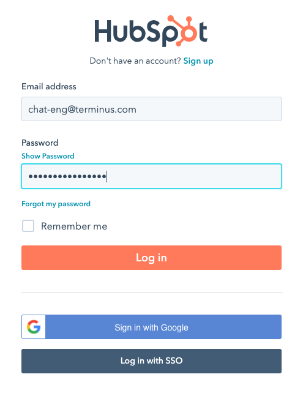Viewport: 303px width, 396px height.
Task: Toggle Show Password
Action: coord(48,156)
